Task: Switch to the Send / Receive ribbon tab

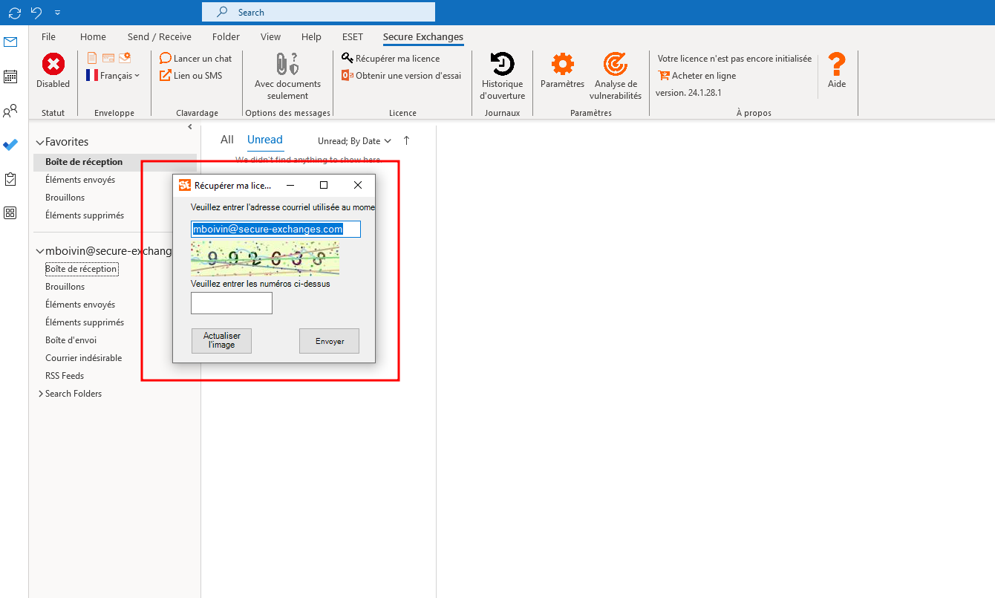Action: tap(160, 37)
